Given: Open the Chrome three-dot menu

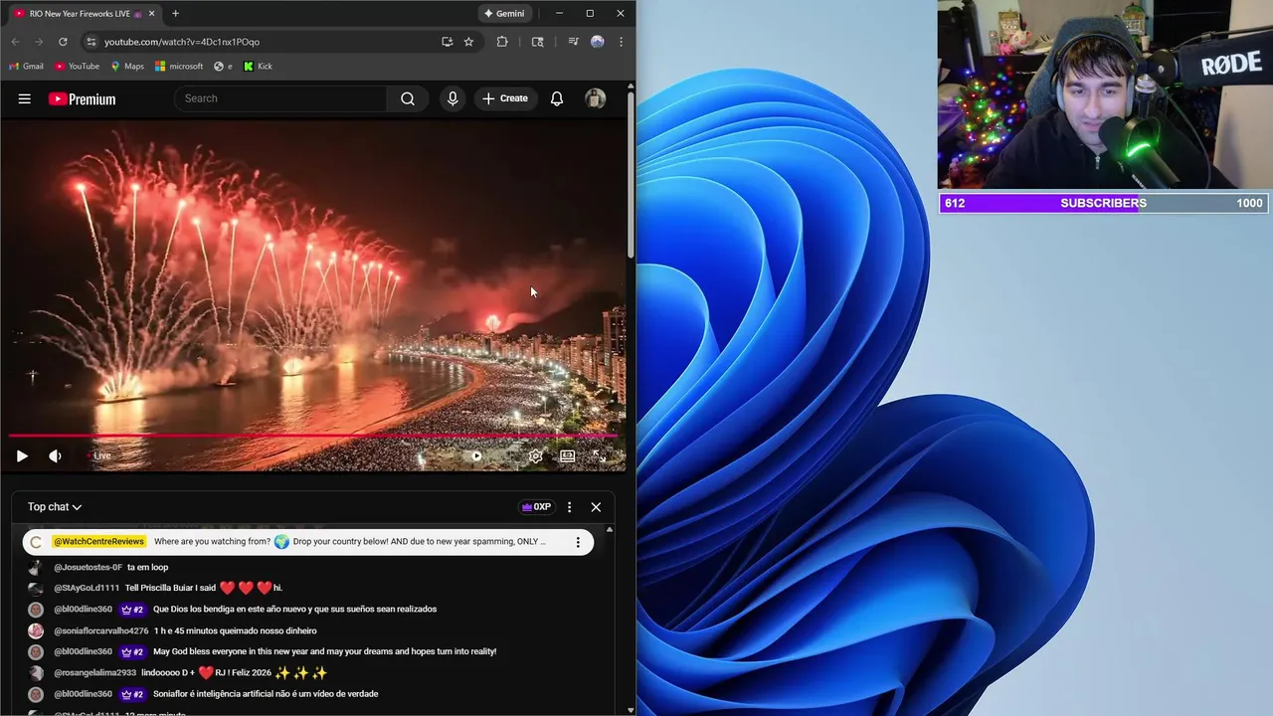Looking at the screenshot, I should pos(621,42).
